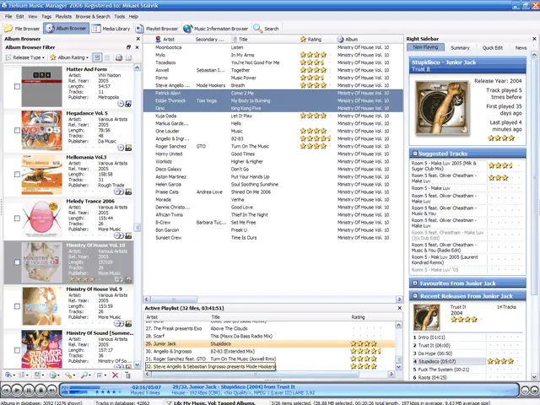
Task: Tick the Ministry Of House Vol. 9 checkbox
Action: click(x=17, y=306)
